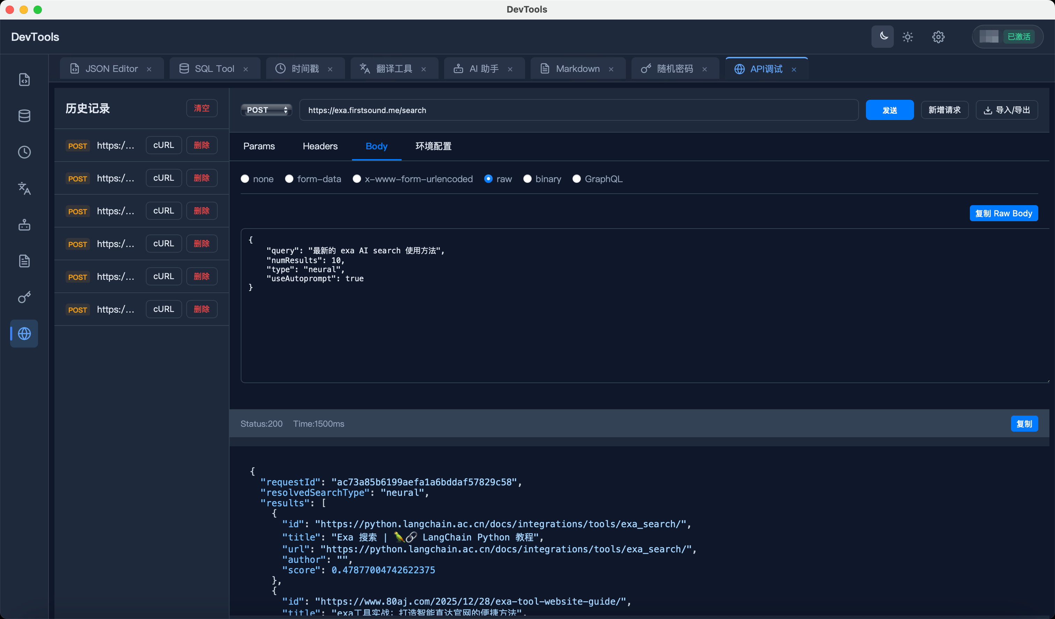
Task: Open the JSON Editor sidebar icon
Action: tap(24, 79)
